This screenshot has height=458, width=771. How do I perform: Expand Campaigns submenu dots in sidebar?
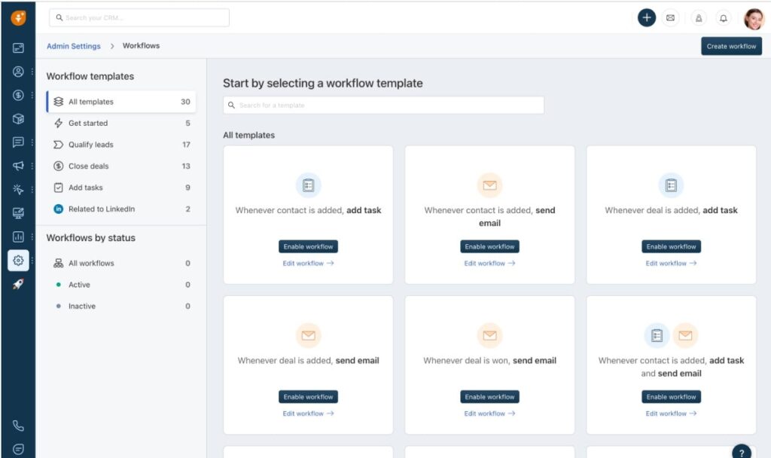point(32,166)
